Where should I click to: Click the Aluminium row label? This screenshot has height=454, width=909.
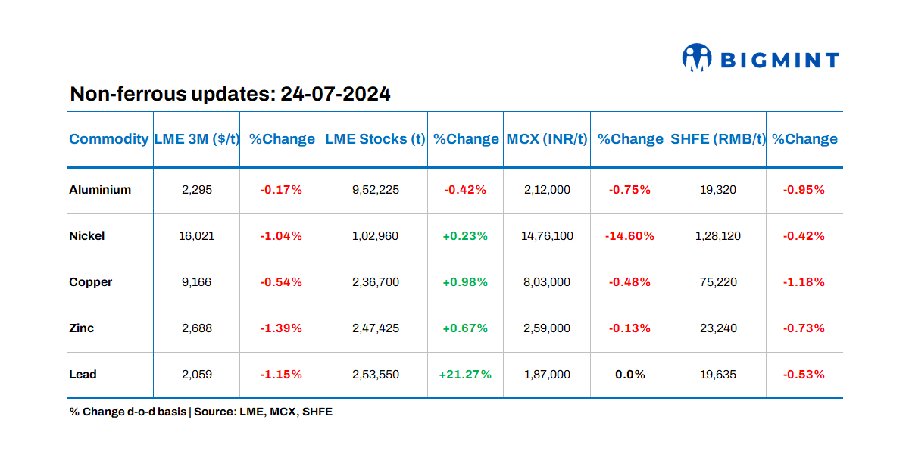point(100,190)
